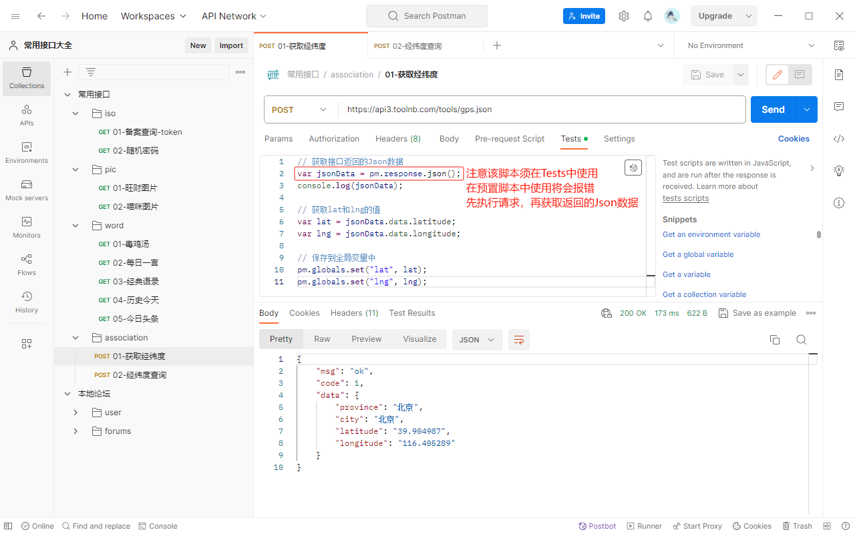The image size is (855, 534).
Task: Open the API Network dropdown
Action: tap(234, 16)
